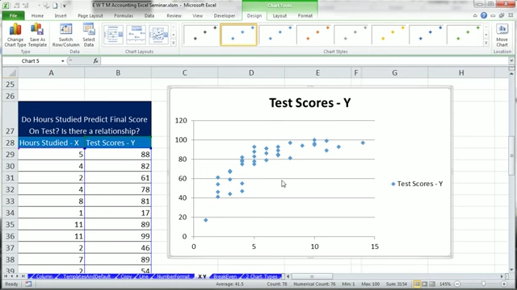
Task: Switch to the Developer tab
Action: click(x=225, y=16)
